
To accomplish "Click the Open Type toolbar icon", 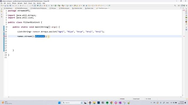I will (75, 6).
